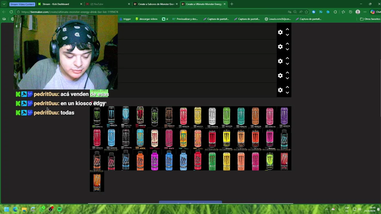The height and width of the screenshot is (214, 381).
Task: Open the browser tab search chevron
Action: [4, 4]
